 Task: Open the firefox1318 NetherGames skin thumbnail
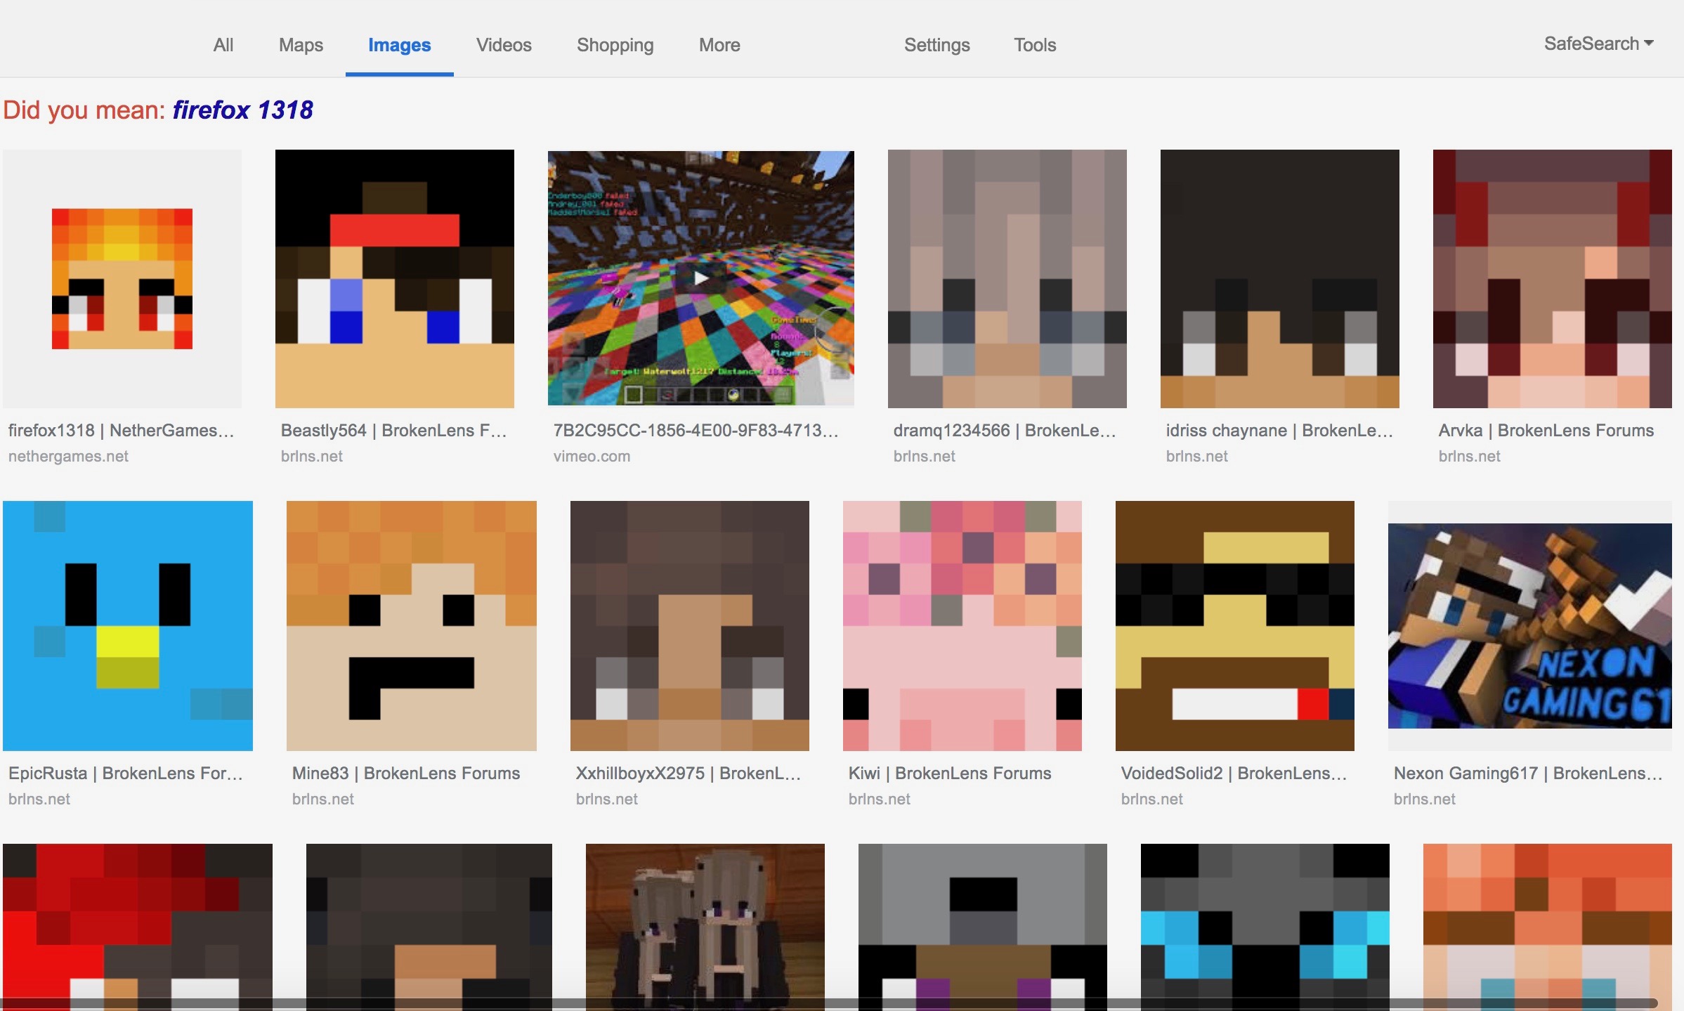coord(122,278)
